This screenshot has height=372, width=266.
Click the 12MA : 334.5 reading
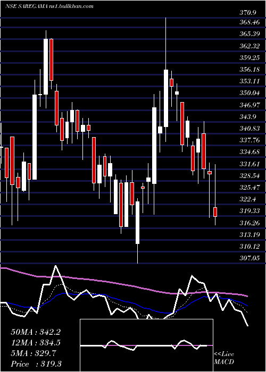click(36, 343)
